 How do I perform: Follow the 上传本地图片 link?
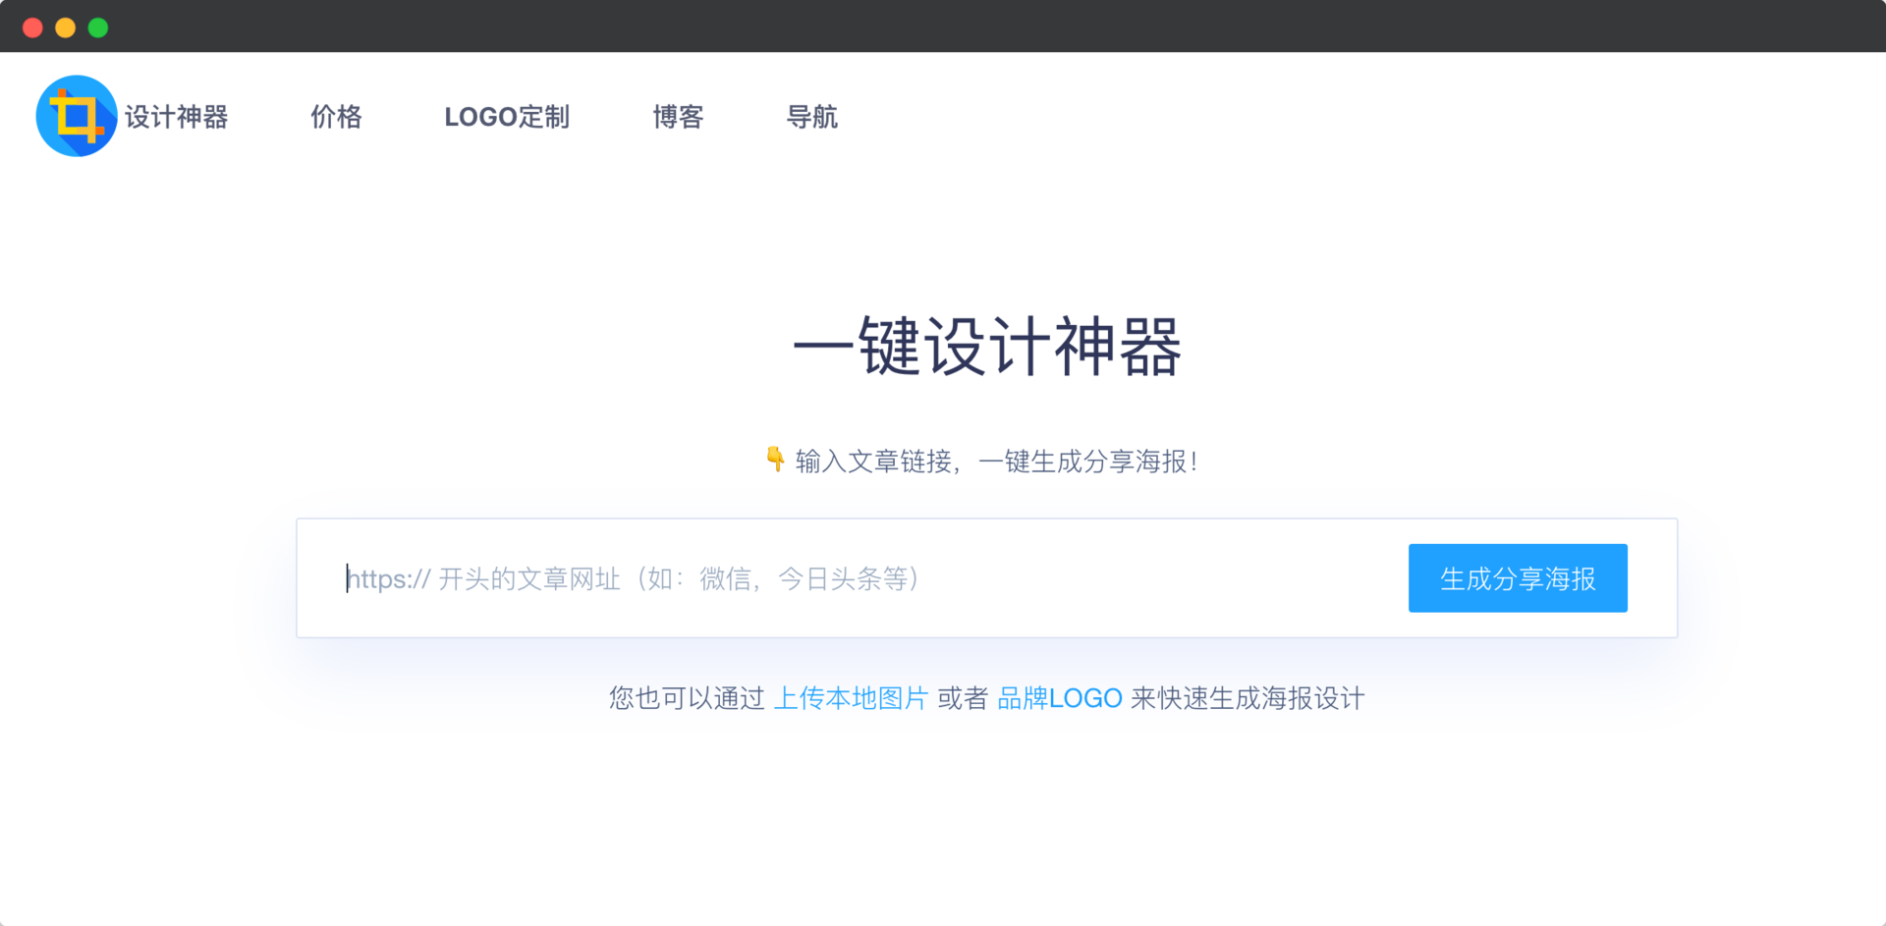(x=851, y=698)
